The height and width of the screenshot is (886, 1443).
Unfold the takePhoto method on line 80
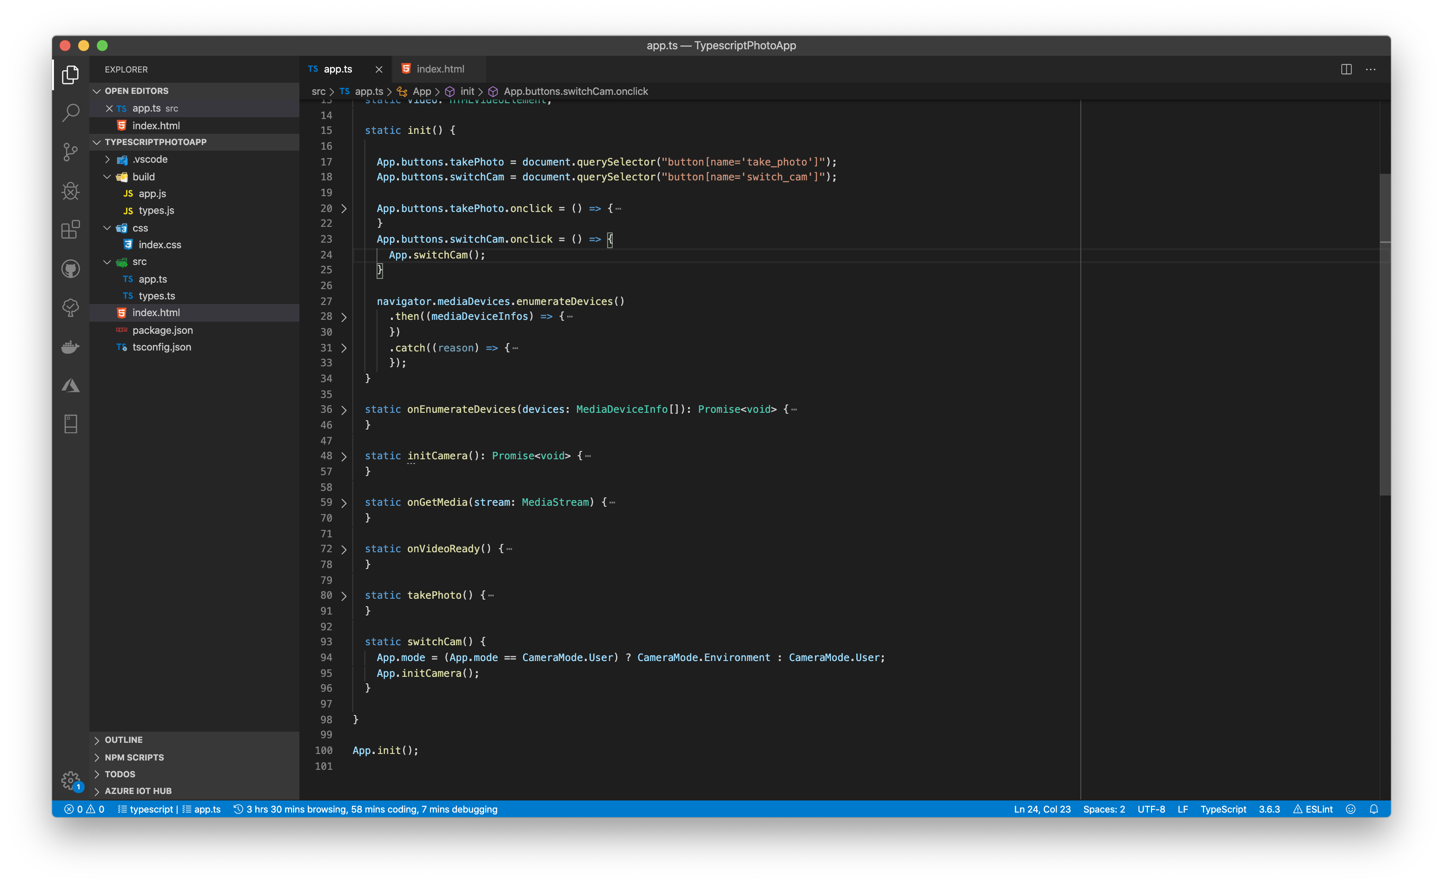(x=344, y=596)
